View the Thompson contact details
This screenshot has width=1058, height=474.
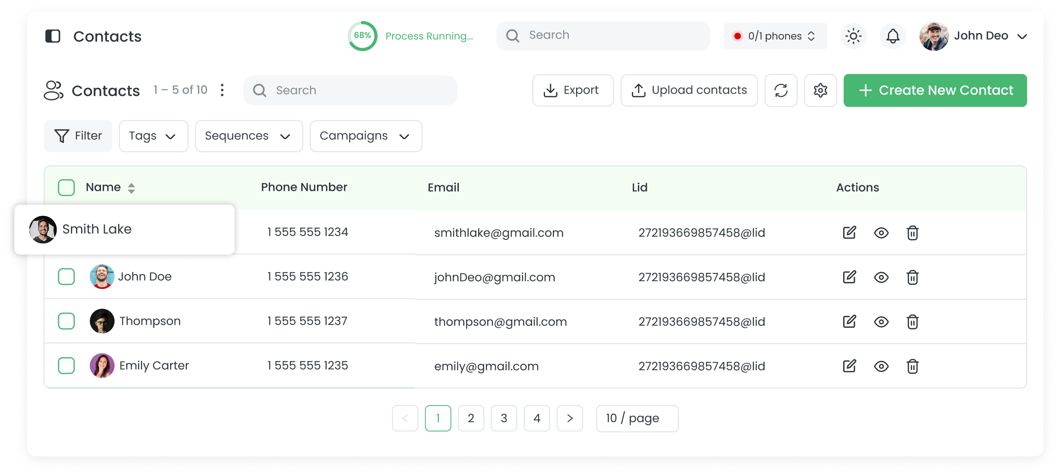pos(881,322)
